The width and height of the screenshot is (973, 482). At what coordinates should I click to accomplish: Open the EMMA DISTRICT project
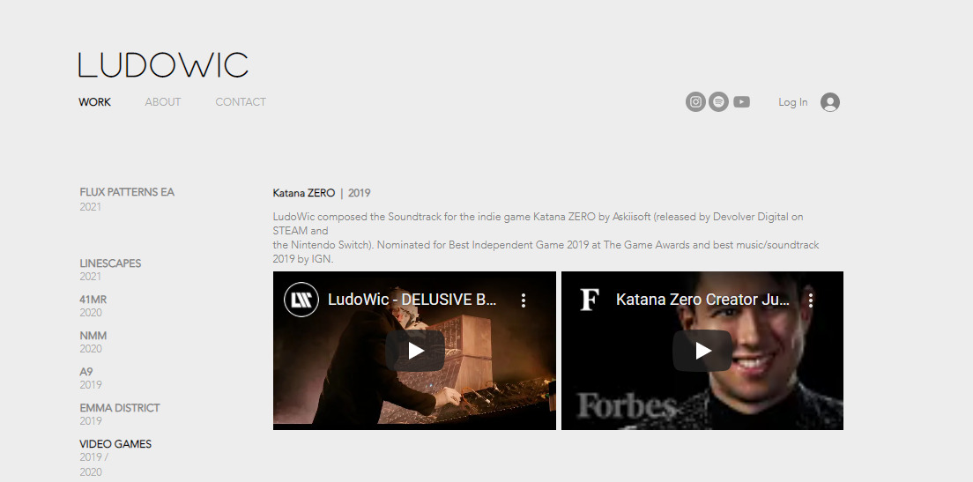coord(120,408)
